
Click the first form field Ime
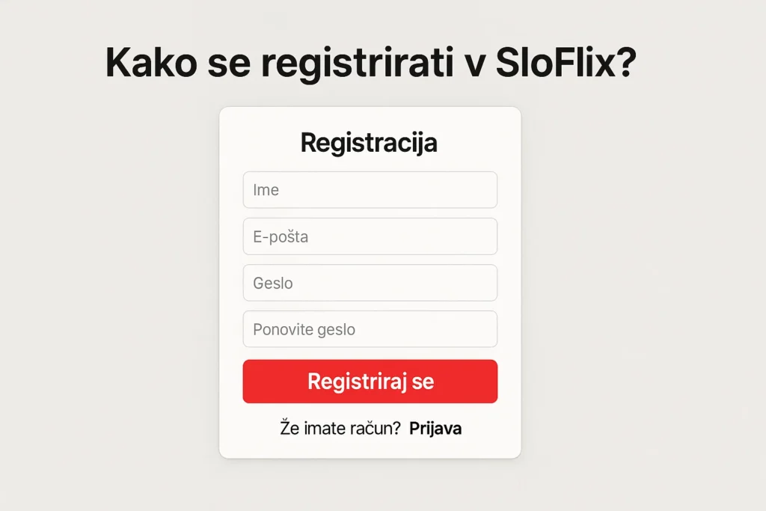(370, 189)
